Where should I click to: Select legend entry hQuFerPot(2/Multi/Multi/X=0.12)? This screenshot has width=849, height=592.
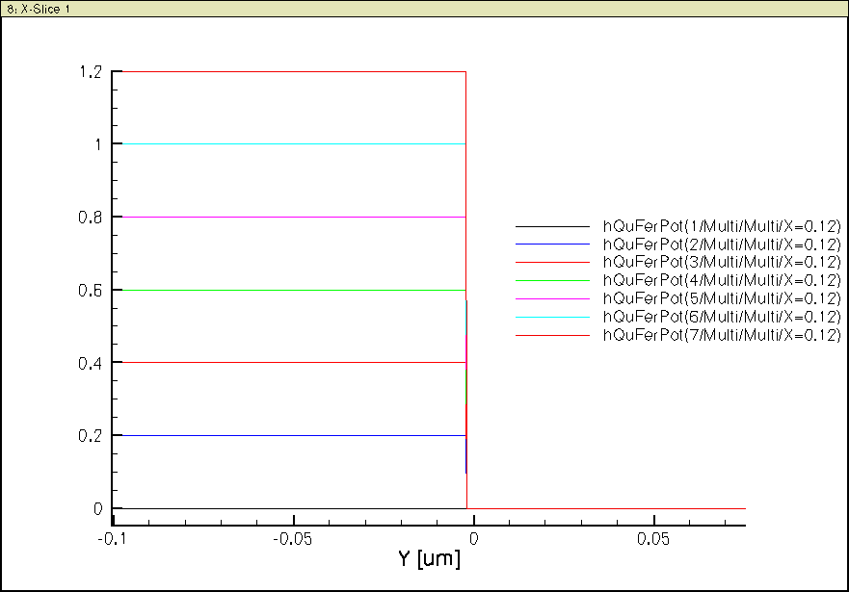tap(723, 245)
